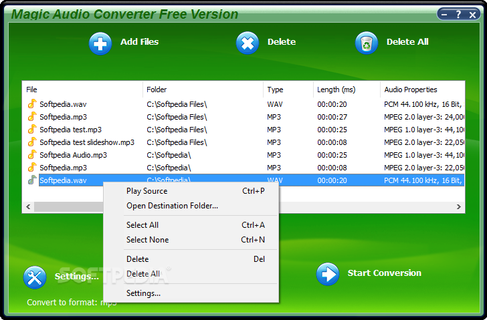Click length 00:00:27 cell

(332, 117)
